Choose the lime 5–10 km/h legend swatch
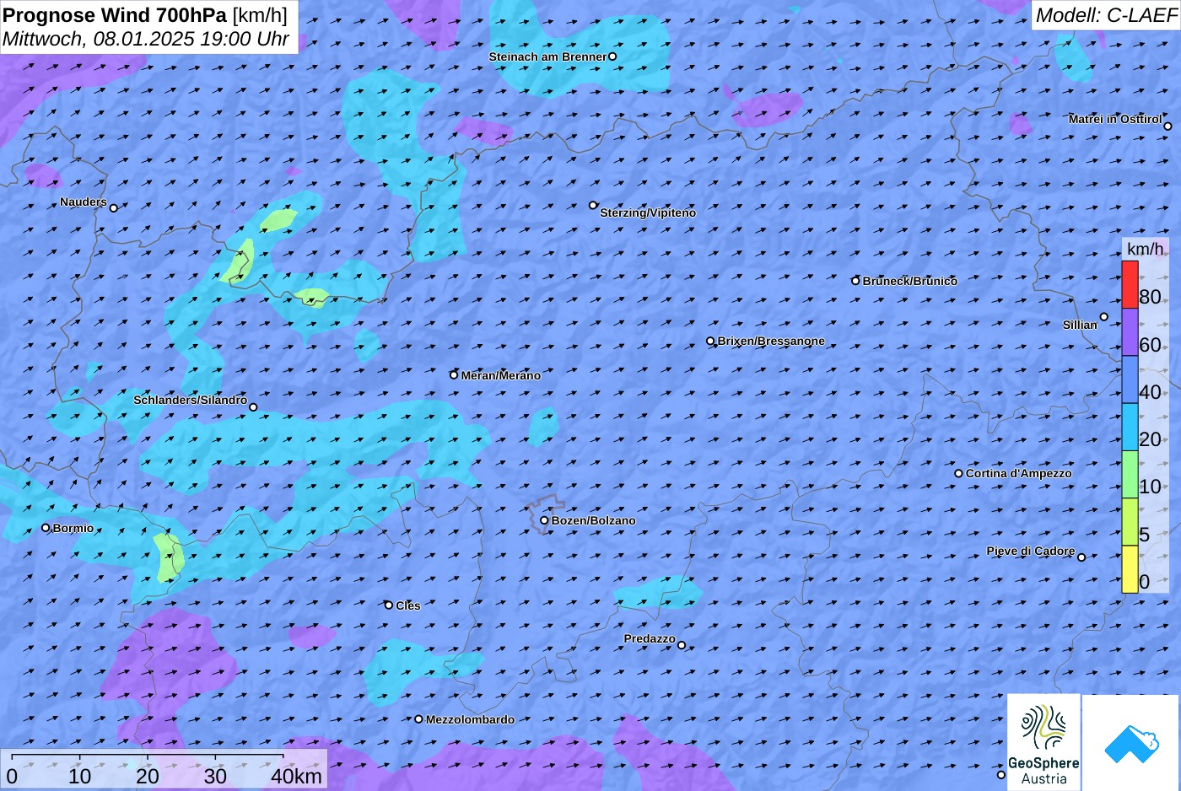The image size is (1181, 791). pyautogui.click(x=1130, y=522)
